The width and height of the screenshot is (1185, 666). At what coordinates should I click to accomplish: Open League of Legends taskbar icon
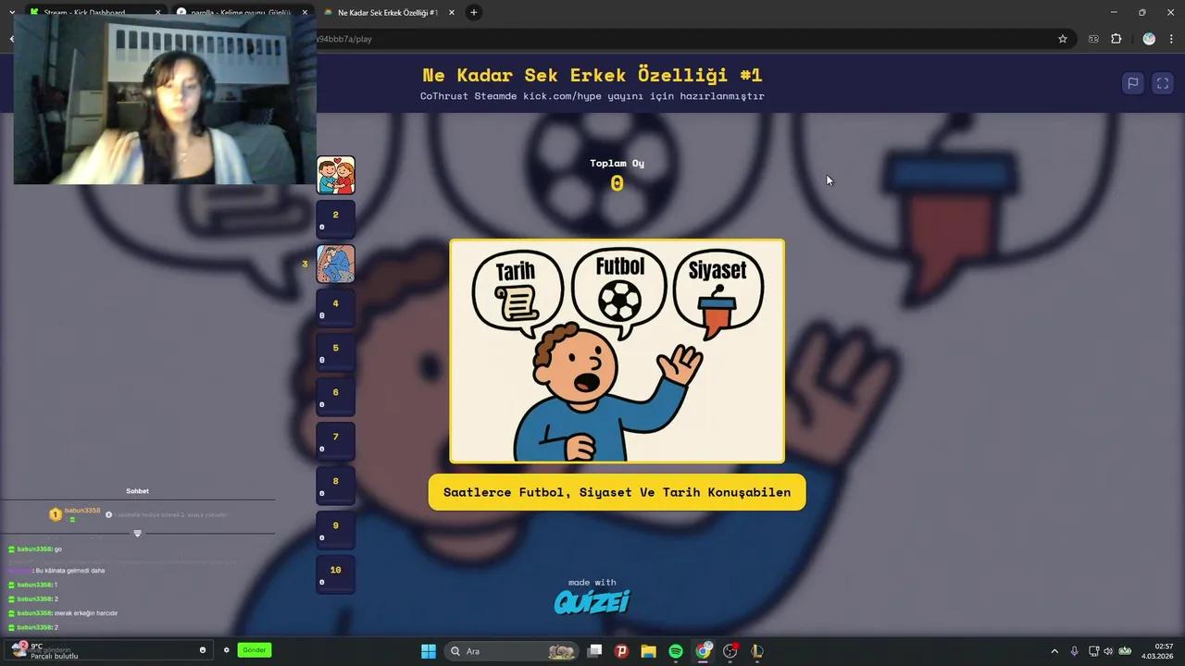[x=757, y=651]
